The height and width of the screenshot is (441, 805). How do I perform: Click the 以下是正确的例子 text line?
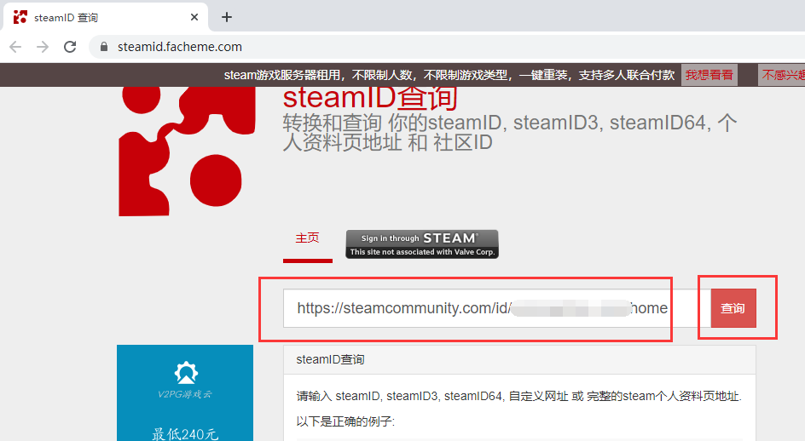pos(345,421)
